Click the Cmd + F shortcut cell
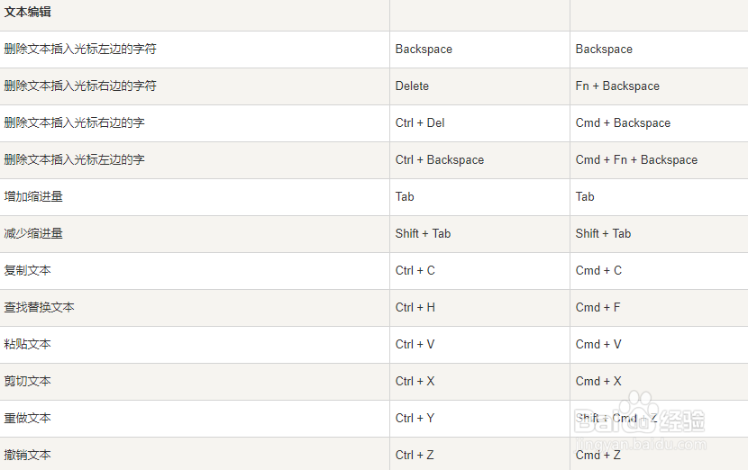748x470 pixels. [x=598, y=308]
